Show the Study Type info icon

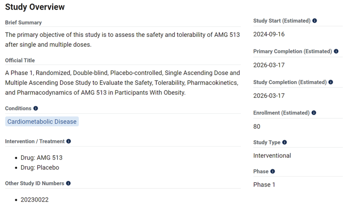(285, 142)
